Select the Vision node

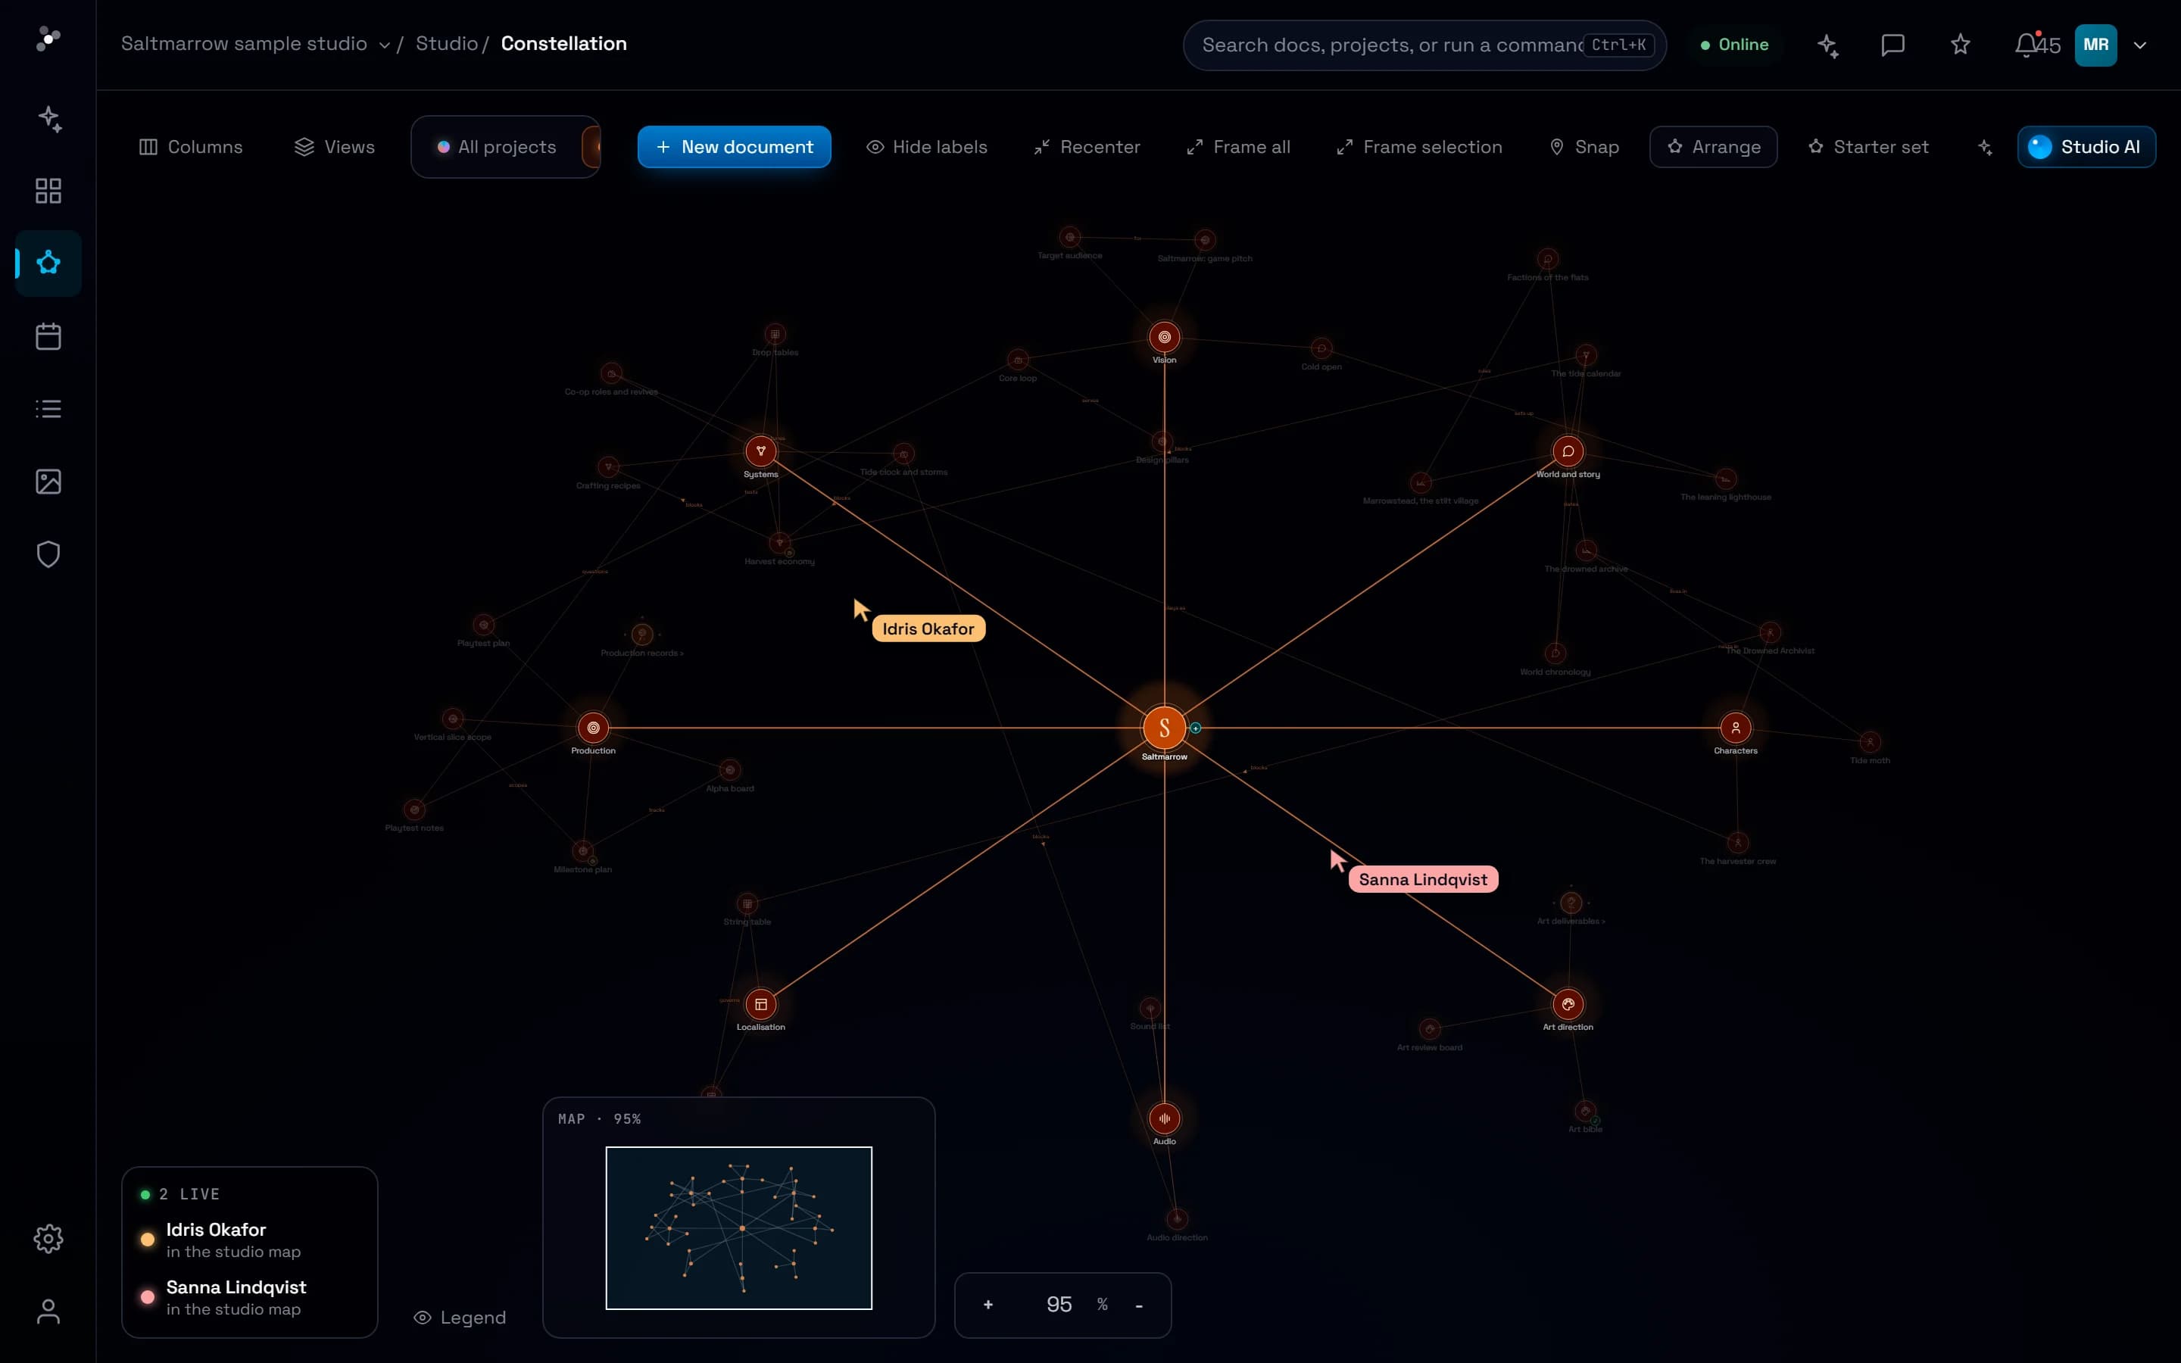pyautogui.click(x=1165, y=337)
